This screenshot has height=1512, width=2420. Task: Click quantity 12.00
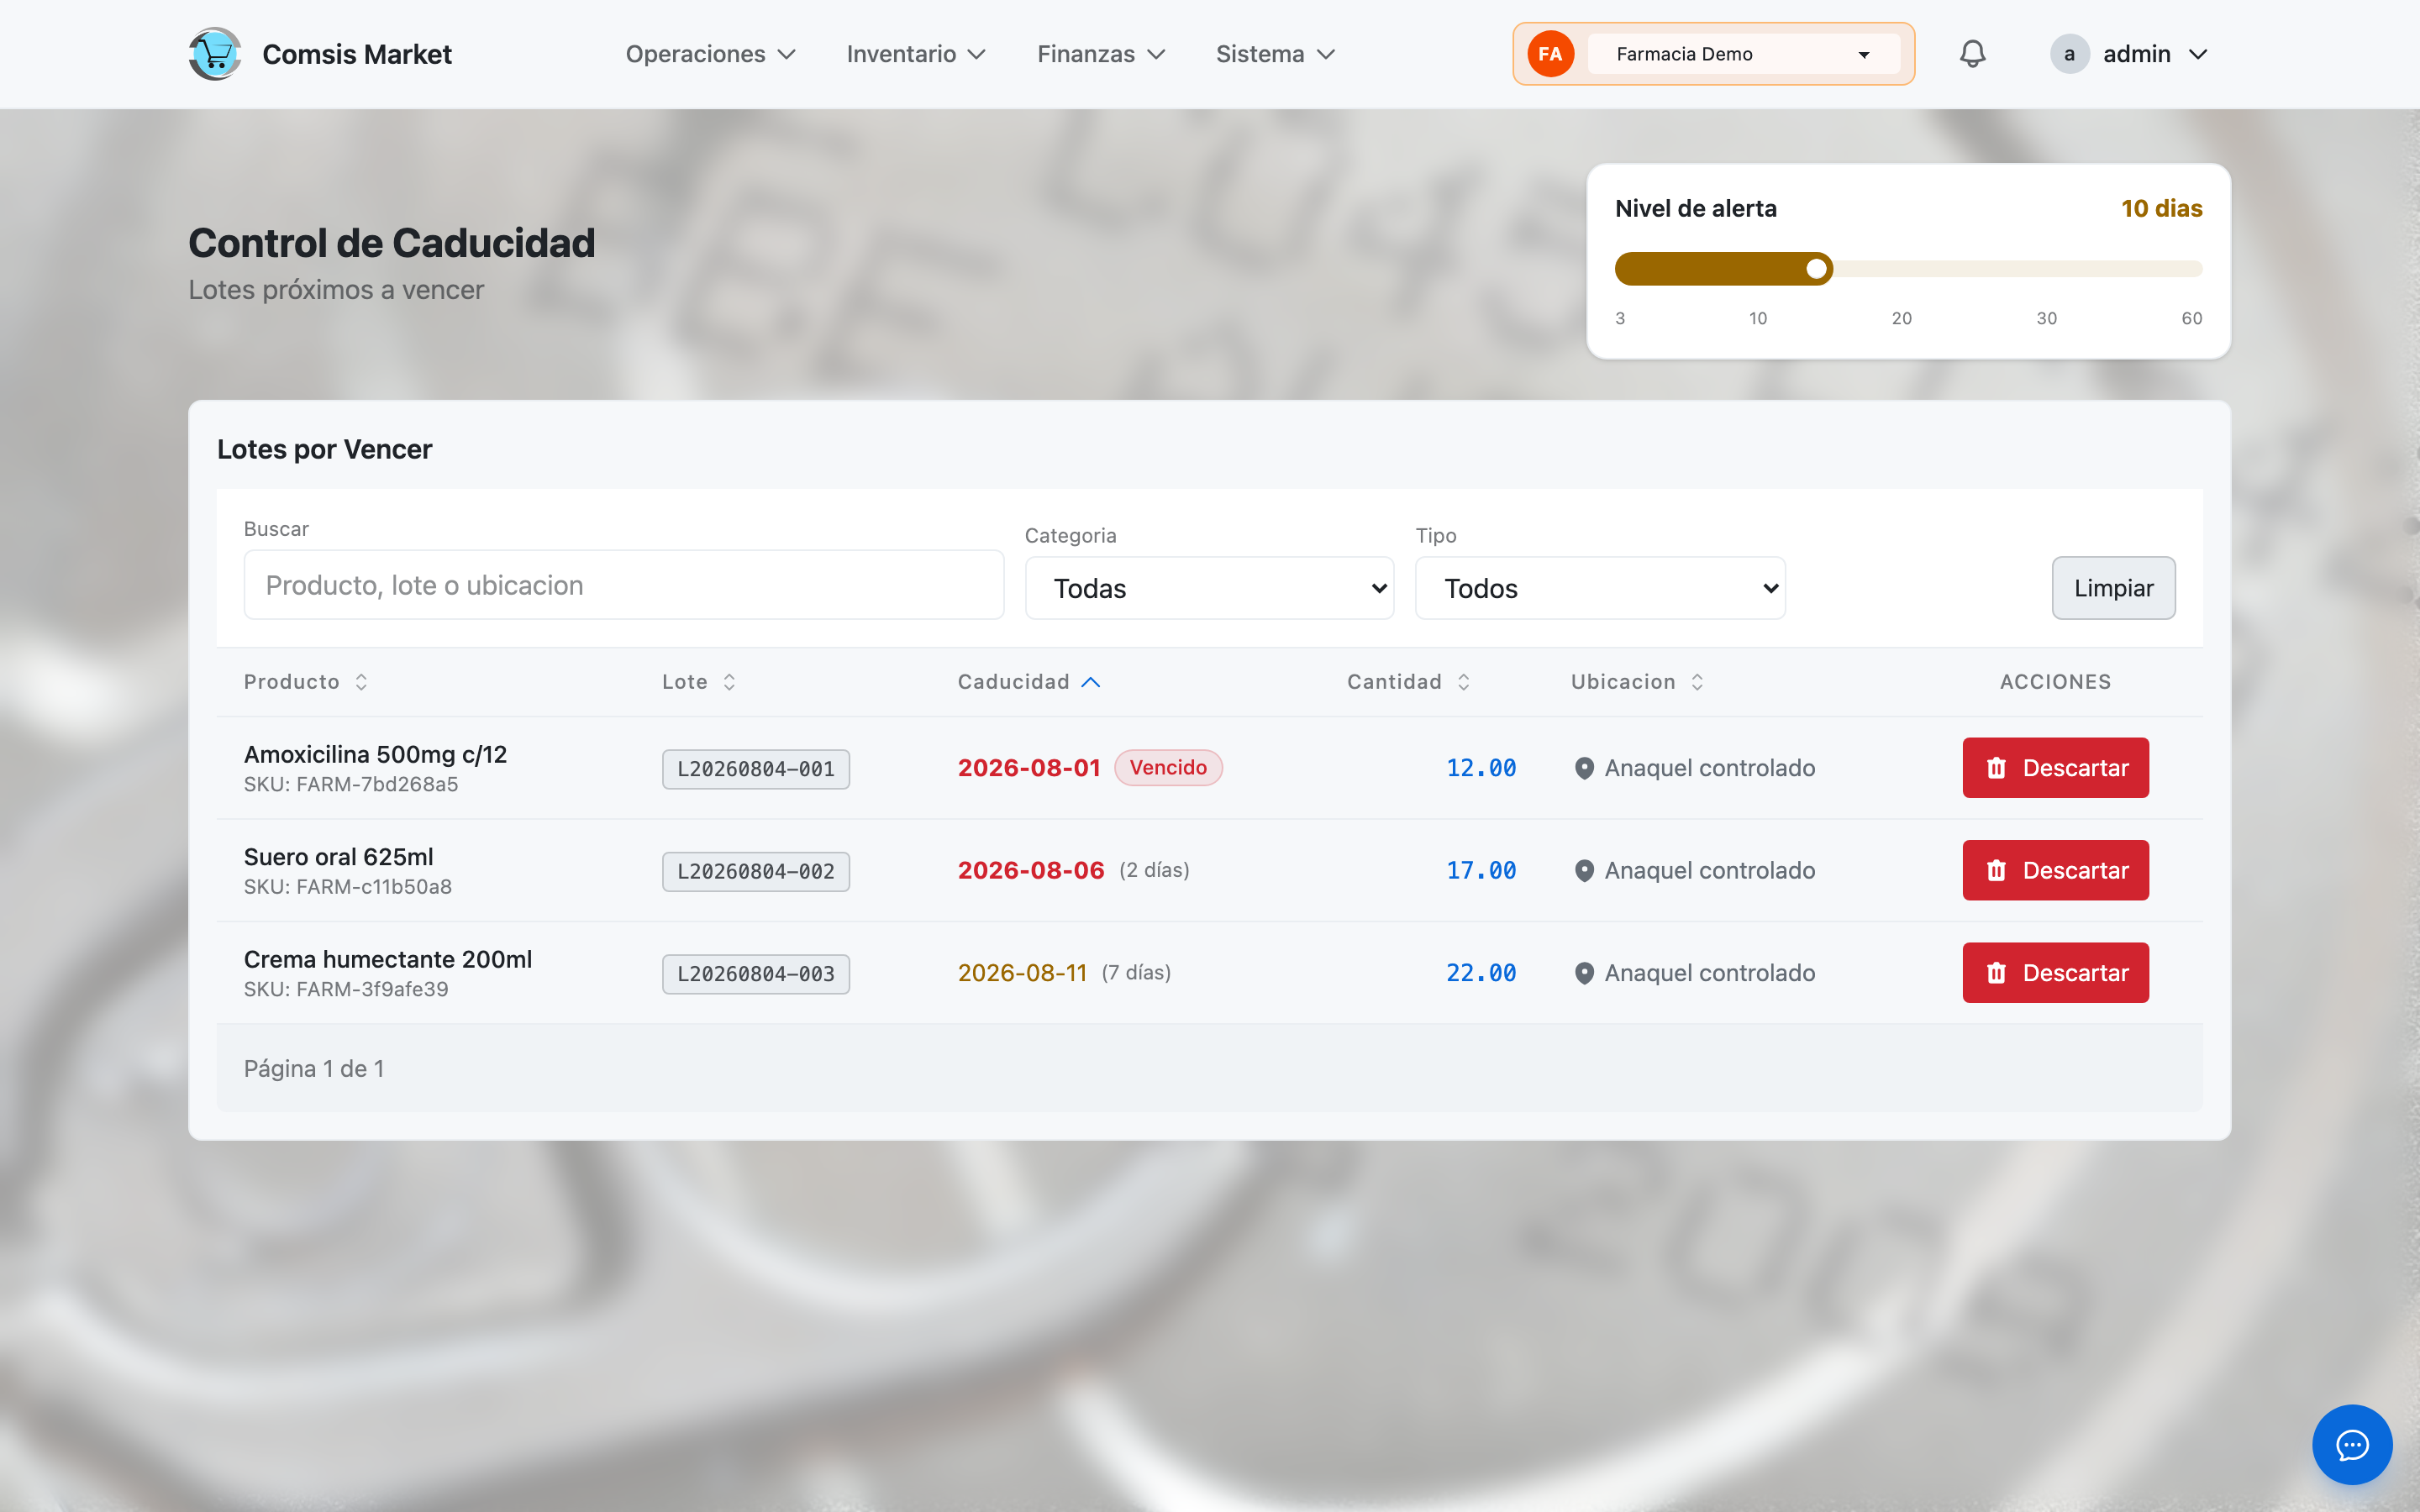(1481, 768)
